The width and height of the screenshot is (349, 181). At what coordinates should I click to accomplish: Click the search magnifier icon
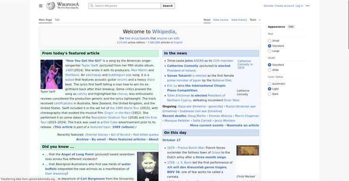click(x=92, y=6)
